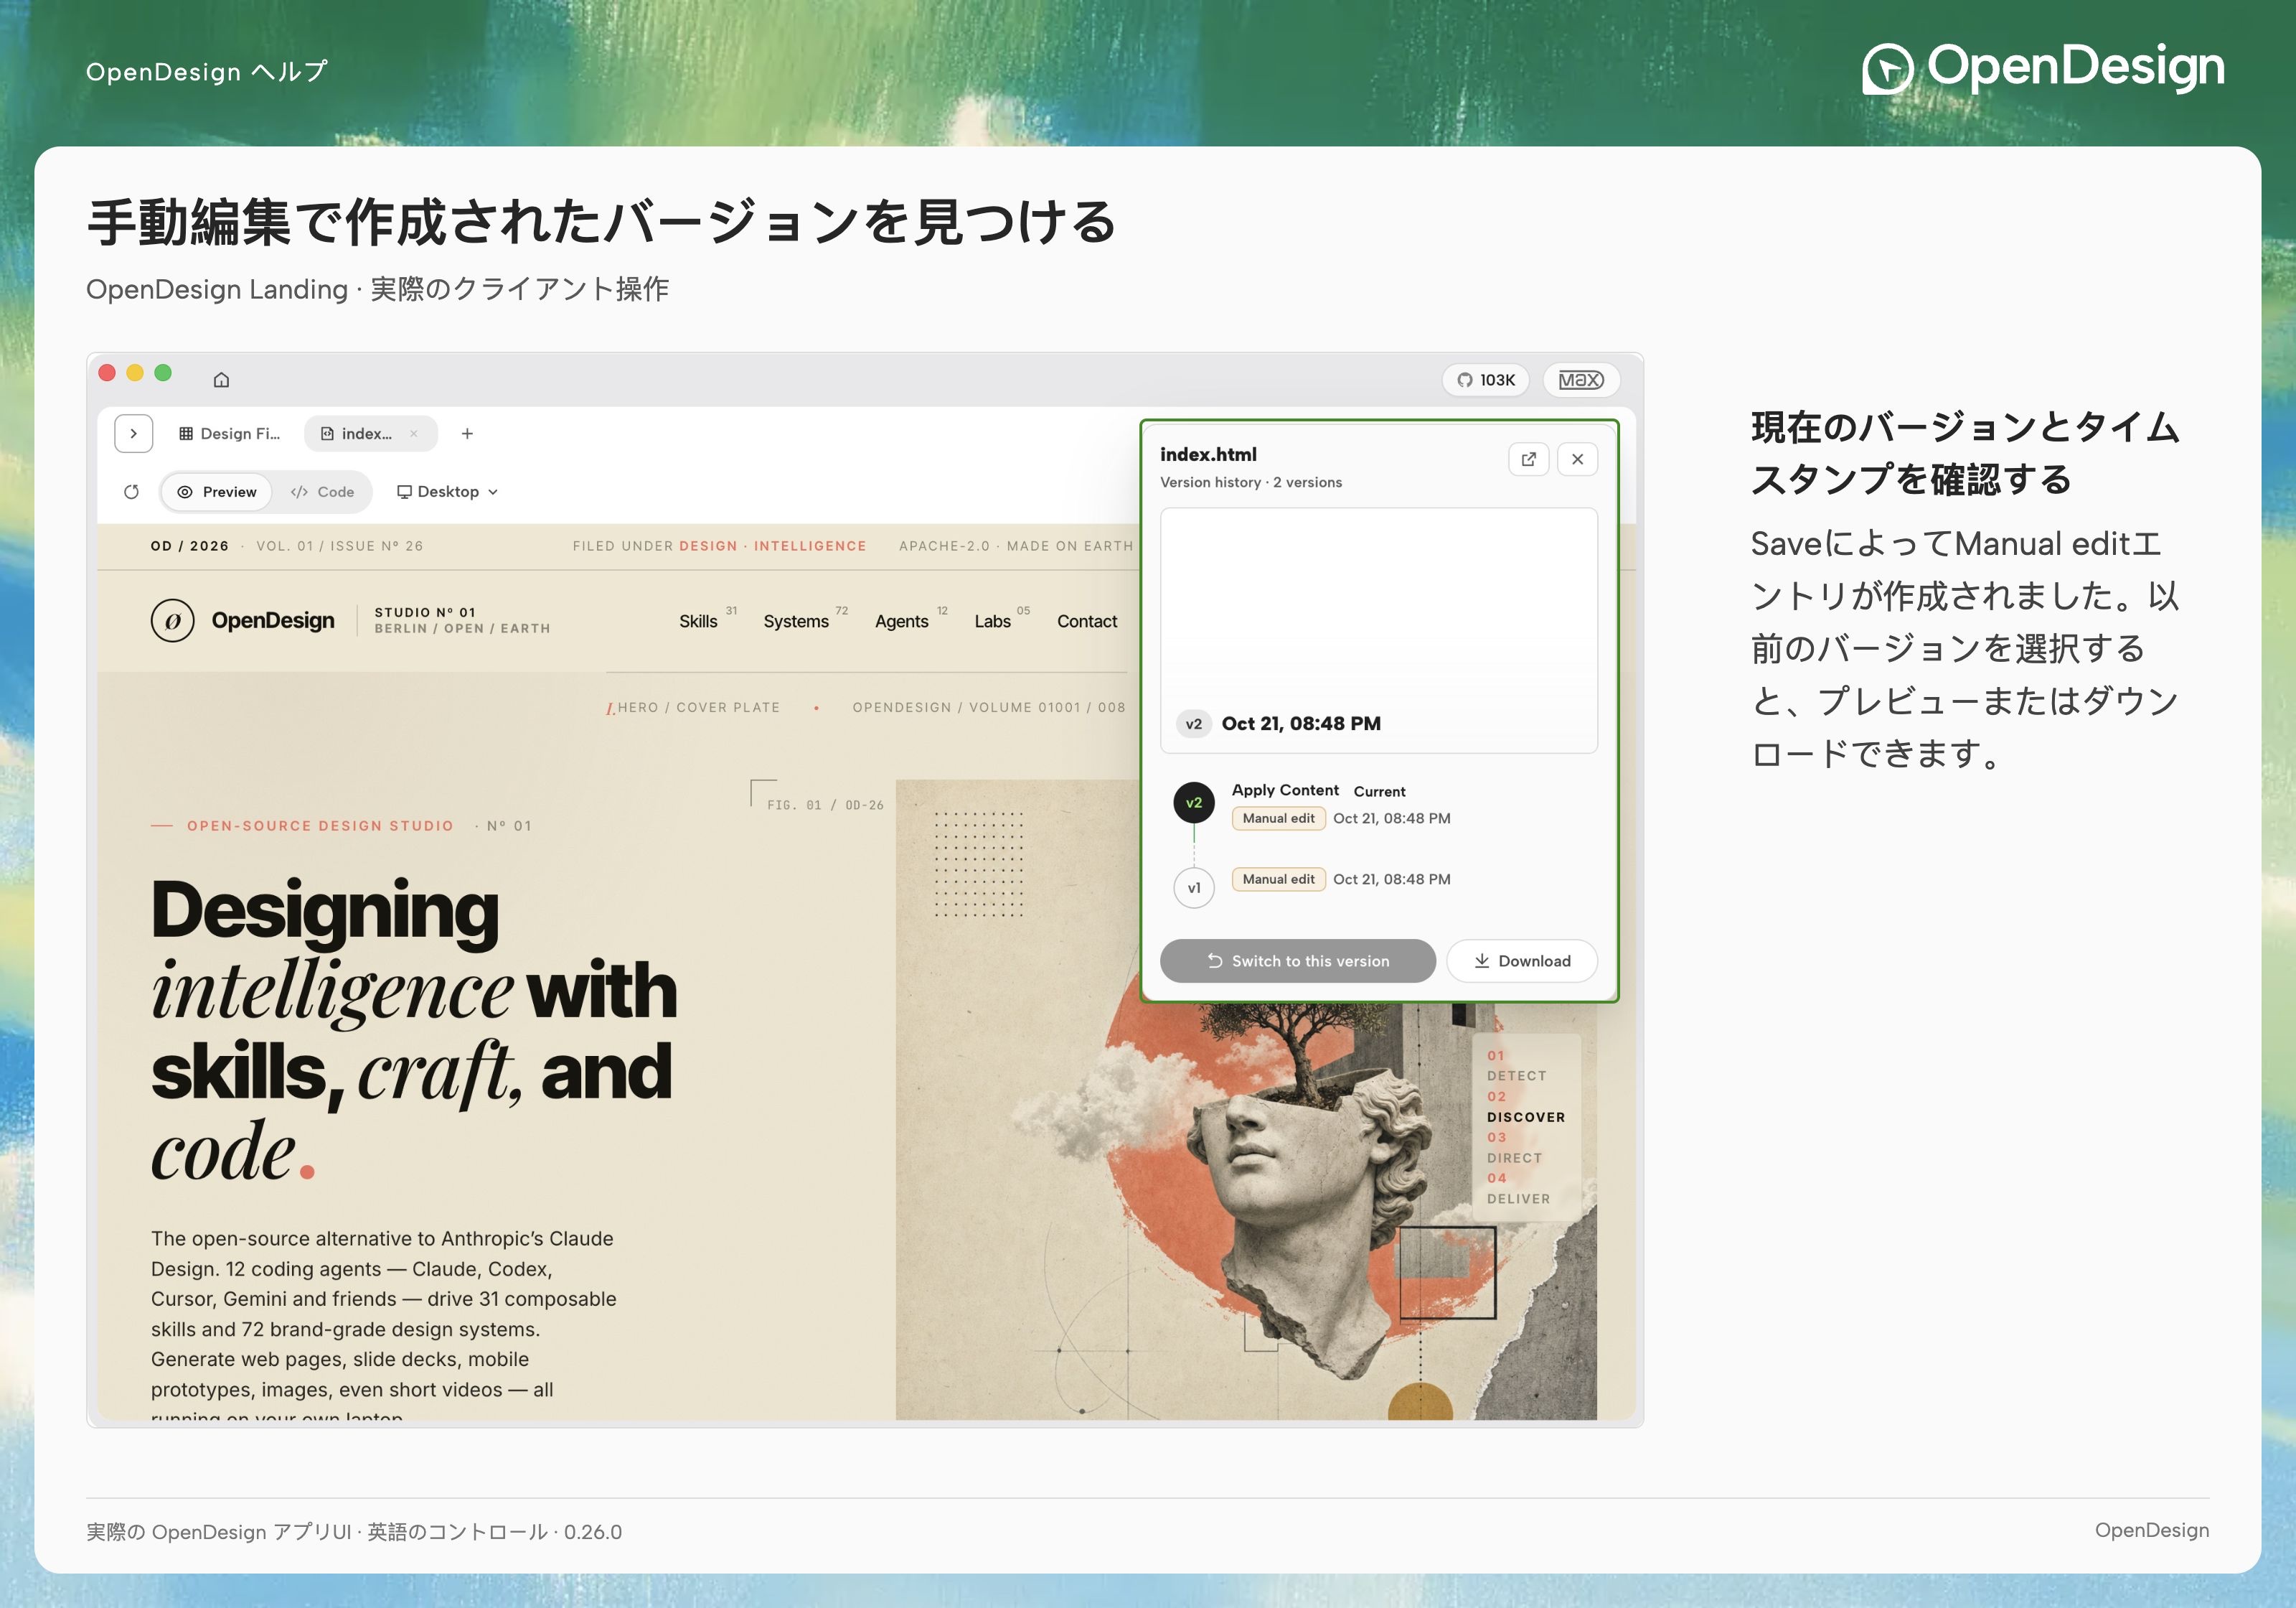Switch to Preview mode
Image resolution: width=2296 pixels, height=1608 pixels.
(217, 491)
